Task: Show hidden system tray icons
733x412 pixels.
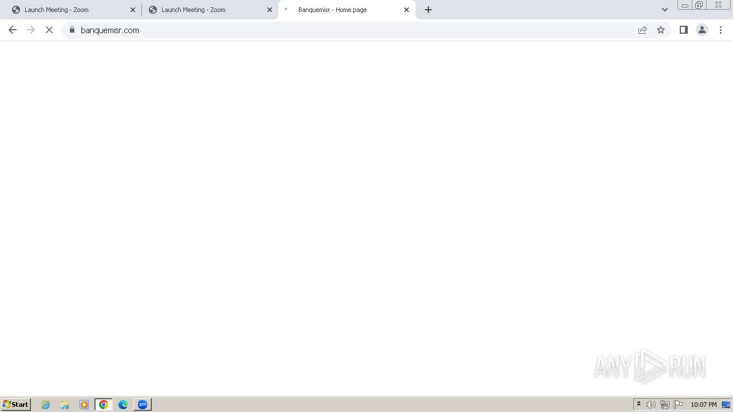Action: (639, 405)
